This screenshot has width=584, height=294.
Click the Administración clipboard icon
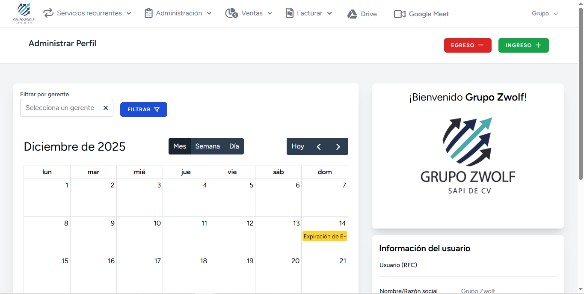[148, 13]
